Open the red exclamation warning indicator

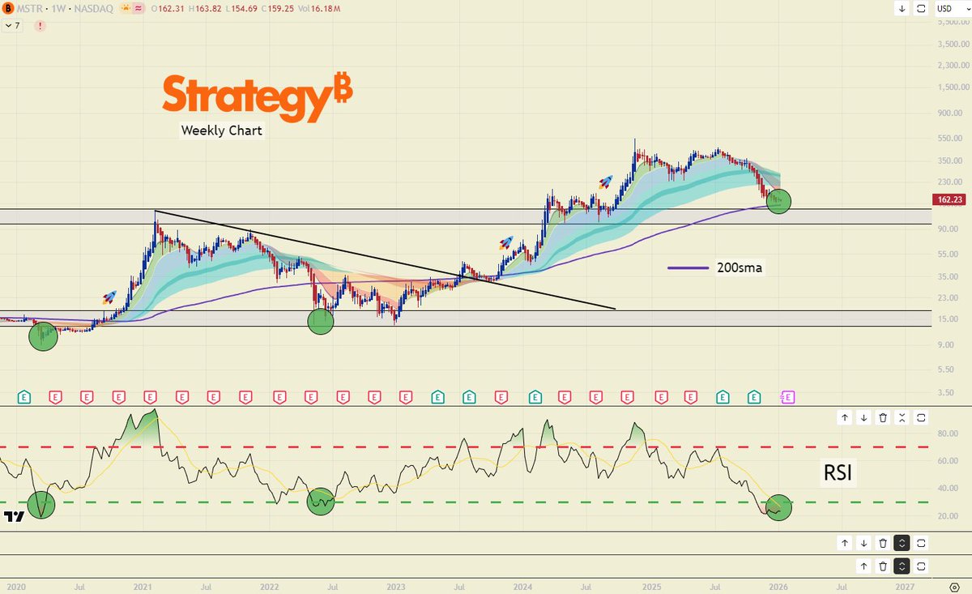pyautogui.click(x=40, y=26)
